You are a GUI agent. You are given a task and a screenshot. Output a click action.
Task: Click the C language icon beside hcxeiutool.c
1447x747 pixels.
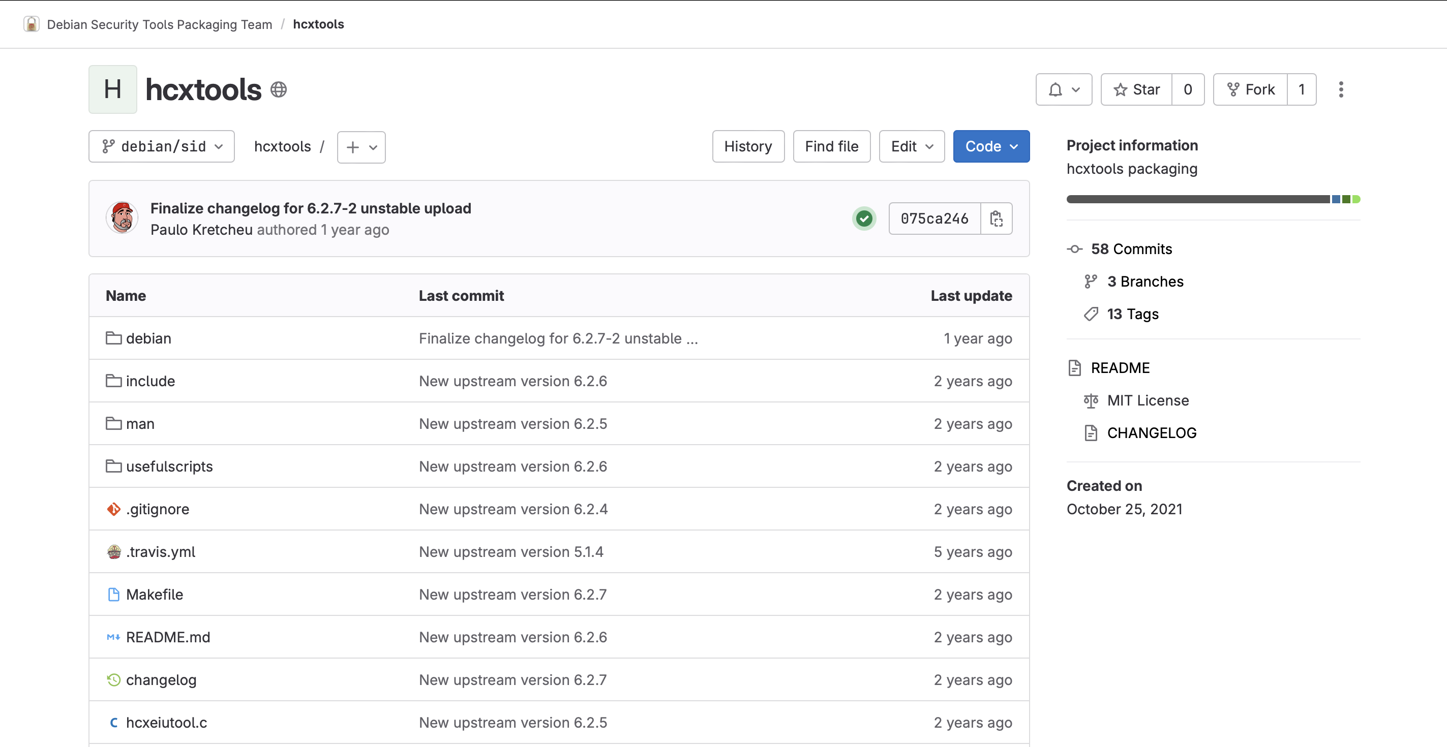click(113, 722)
